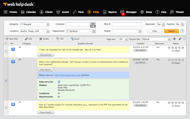Open the Ticket Auto-Assignment Logic link
Viewport: 190px width, 119px height.
click(67, 75)
